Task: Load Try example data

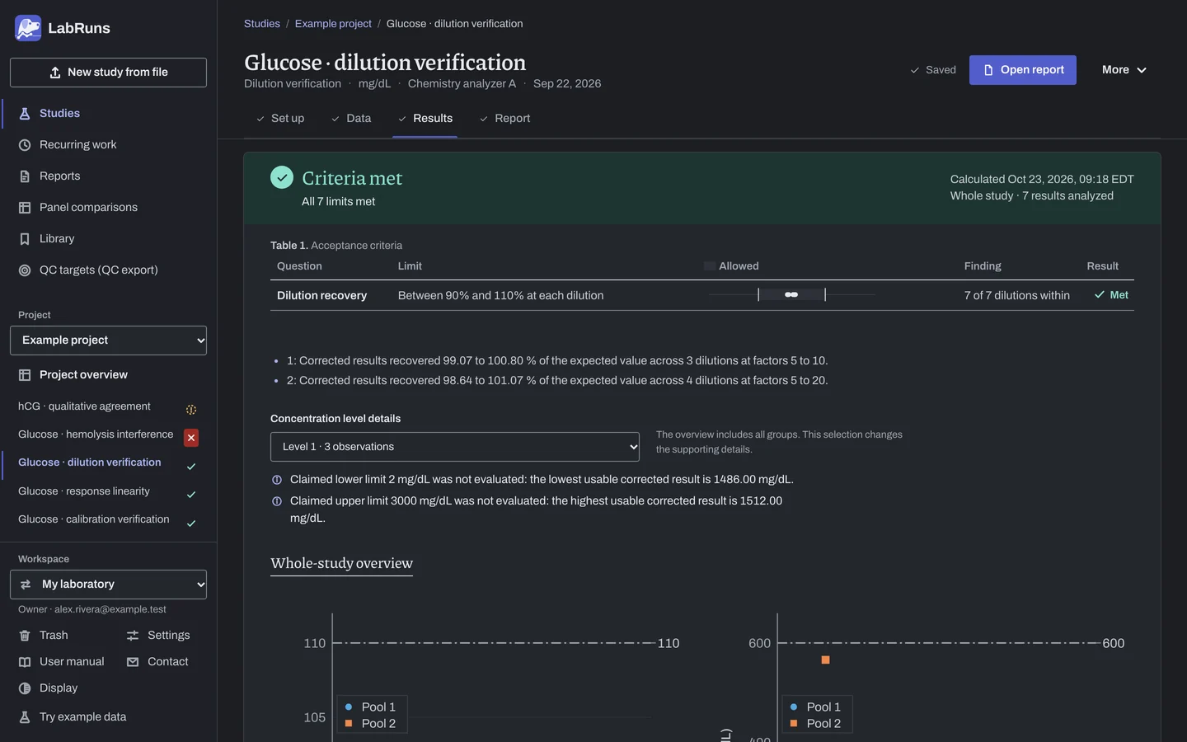Action: tap(73, 717)
